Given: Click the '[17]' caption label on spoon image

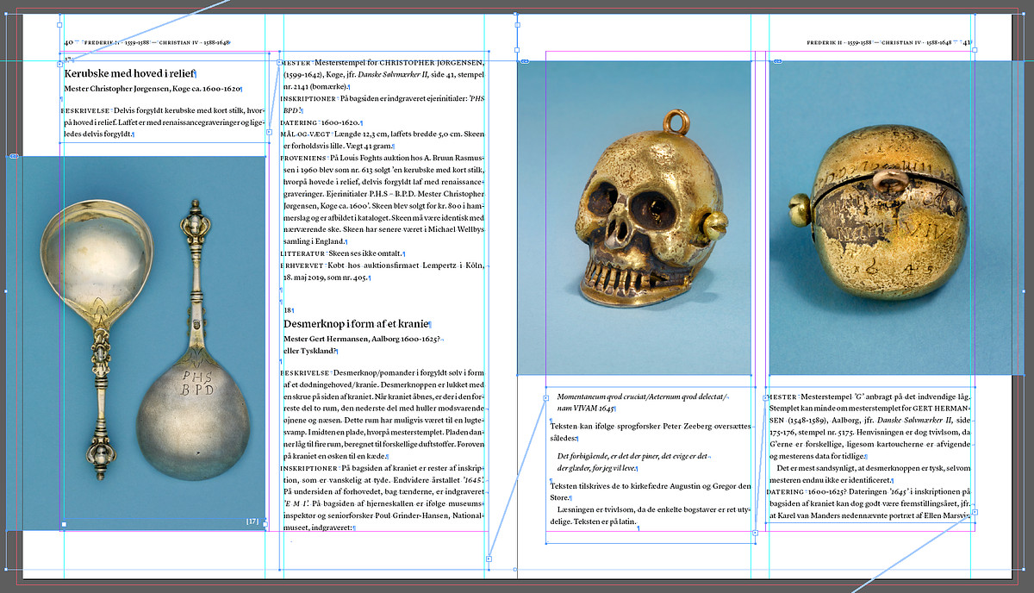Looking at the screenshot, I should [252, 521].
